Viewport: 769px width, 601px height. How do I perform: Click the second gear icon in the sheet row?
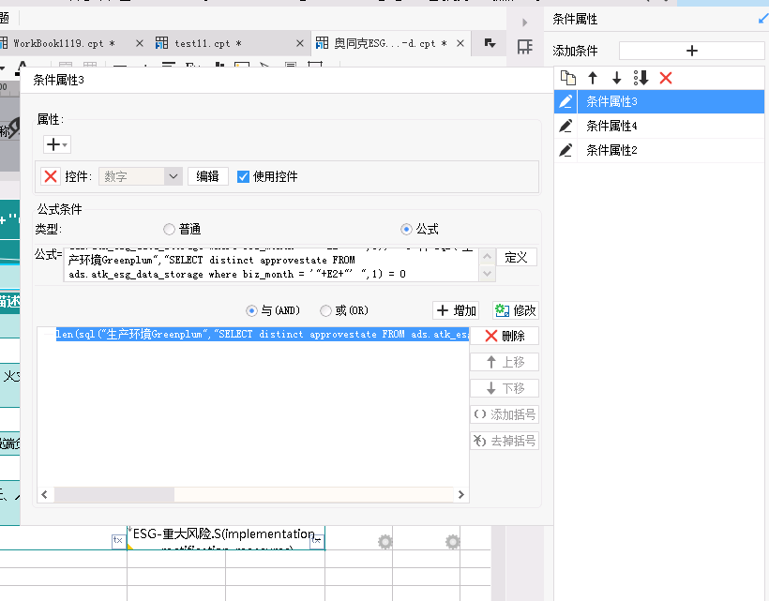pyautogui.click(x=453, y=542)
